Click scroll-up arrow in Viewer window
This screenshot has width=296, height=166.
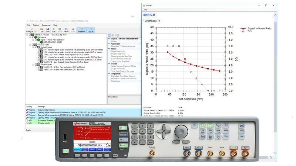coord(275,15)
